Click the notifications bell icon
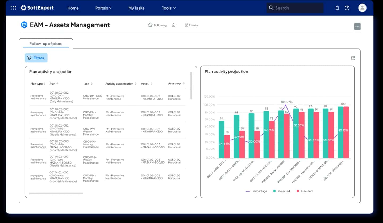 pyautogui.click(x=337, y=8)
